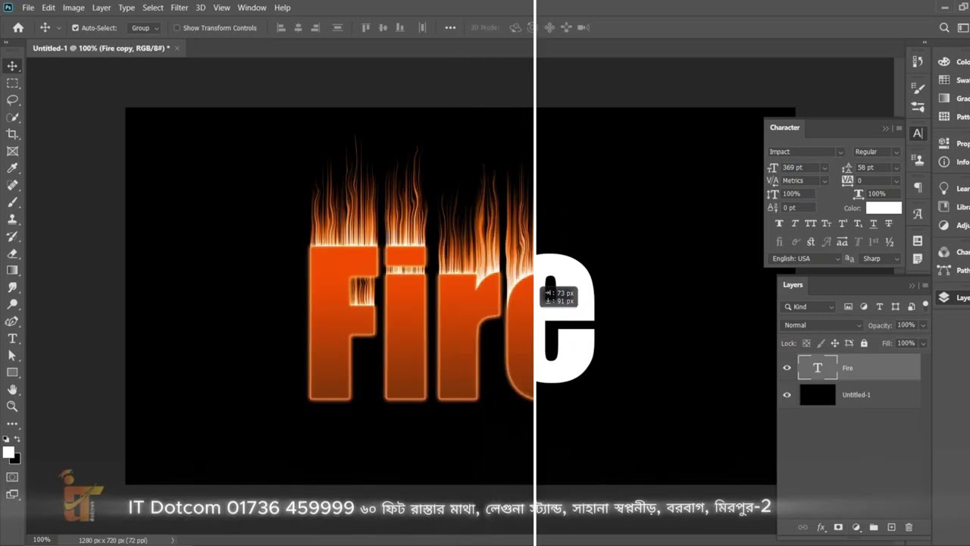
Task: Open the File menu
Action: coord(28,8)
